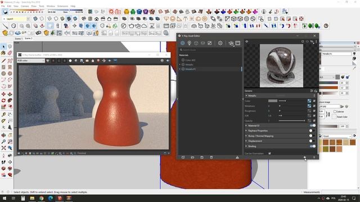Switch to the Scene 2 tab
The height and width of the screenshot is (202, 360).
(x=29, y=38)
